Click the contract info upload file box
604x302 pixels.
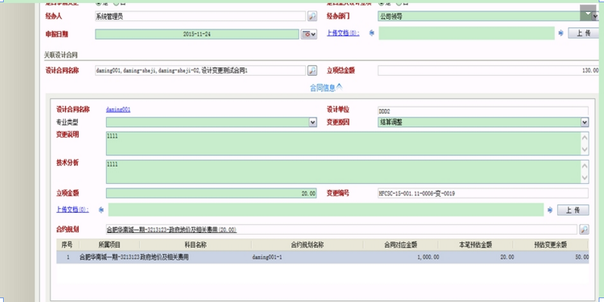click(x=326, y=210)
